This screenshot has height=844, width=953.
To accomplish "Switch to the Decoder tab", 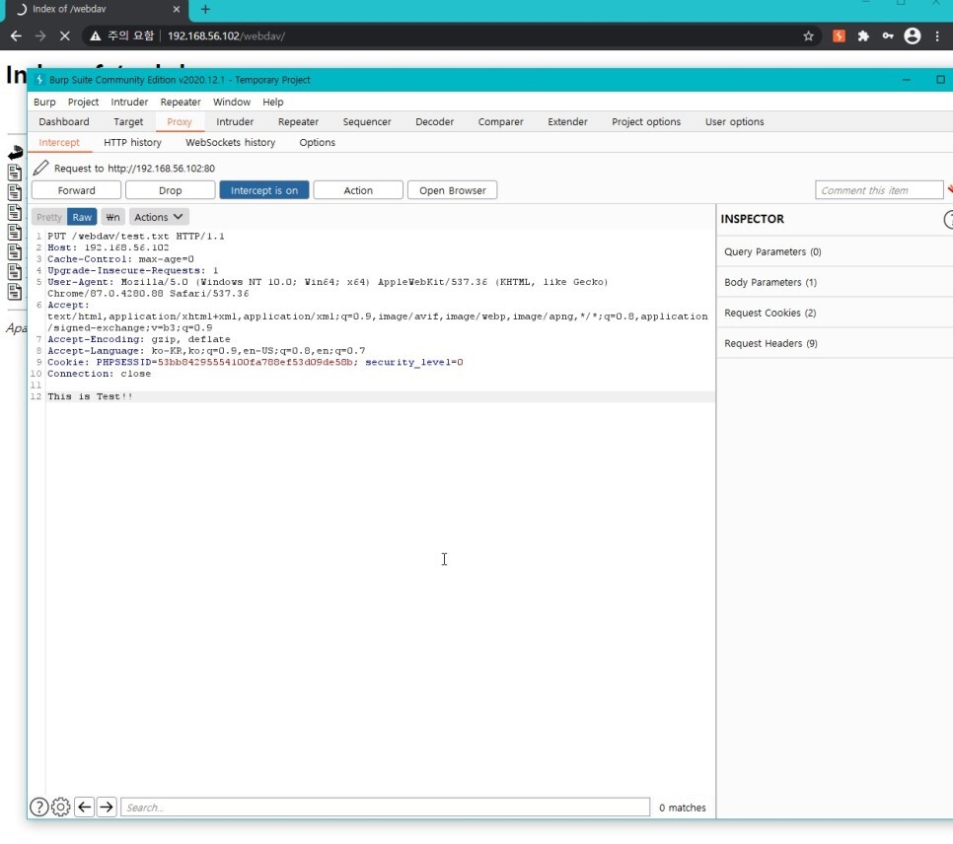I will pos(434,121).
